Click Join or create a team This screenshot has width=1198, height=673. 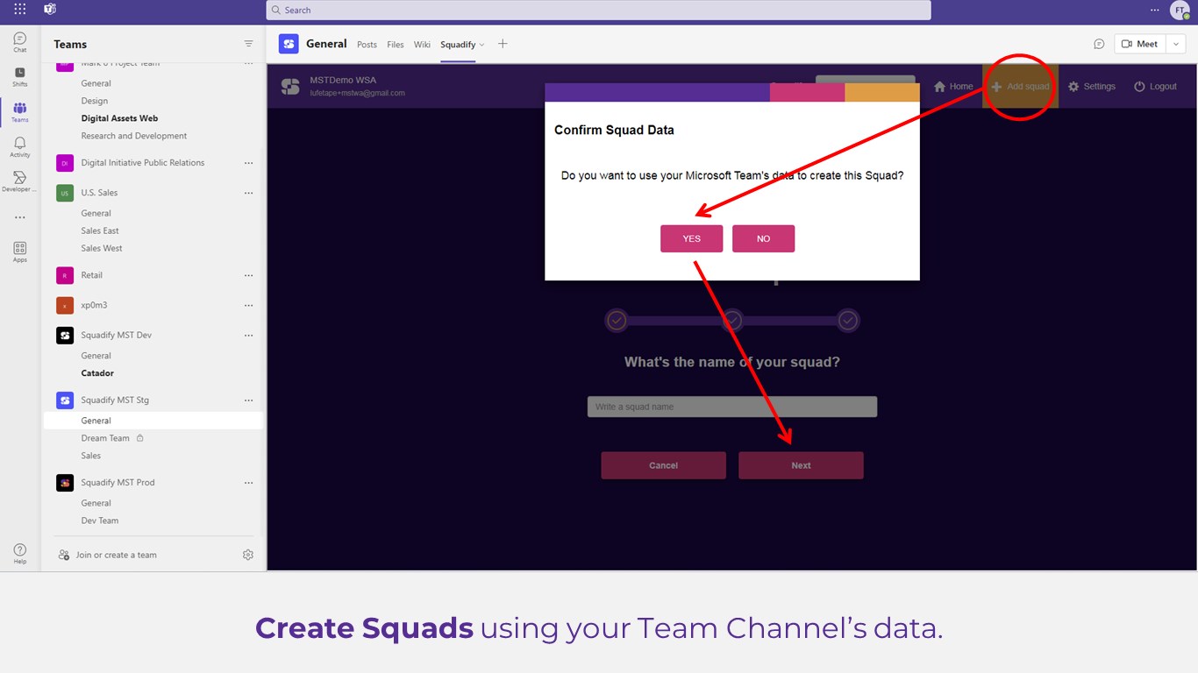pyautogui.click(x=108, y=555)
